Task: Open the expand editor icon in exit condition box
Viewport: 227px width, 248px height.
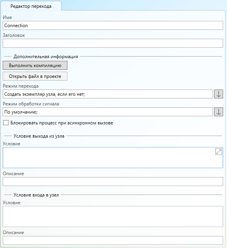Action: tap(218, 152)
